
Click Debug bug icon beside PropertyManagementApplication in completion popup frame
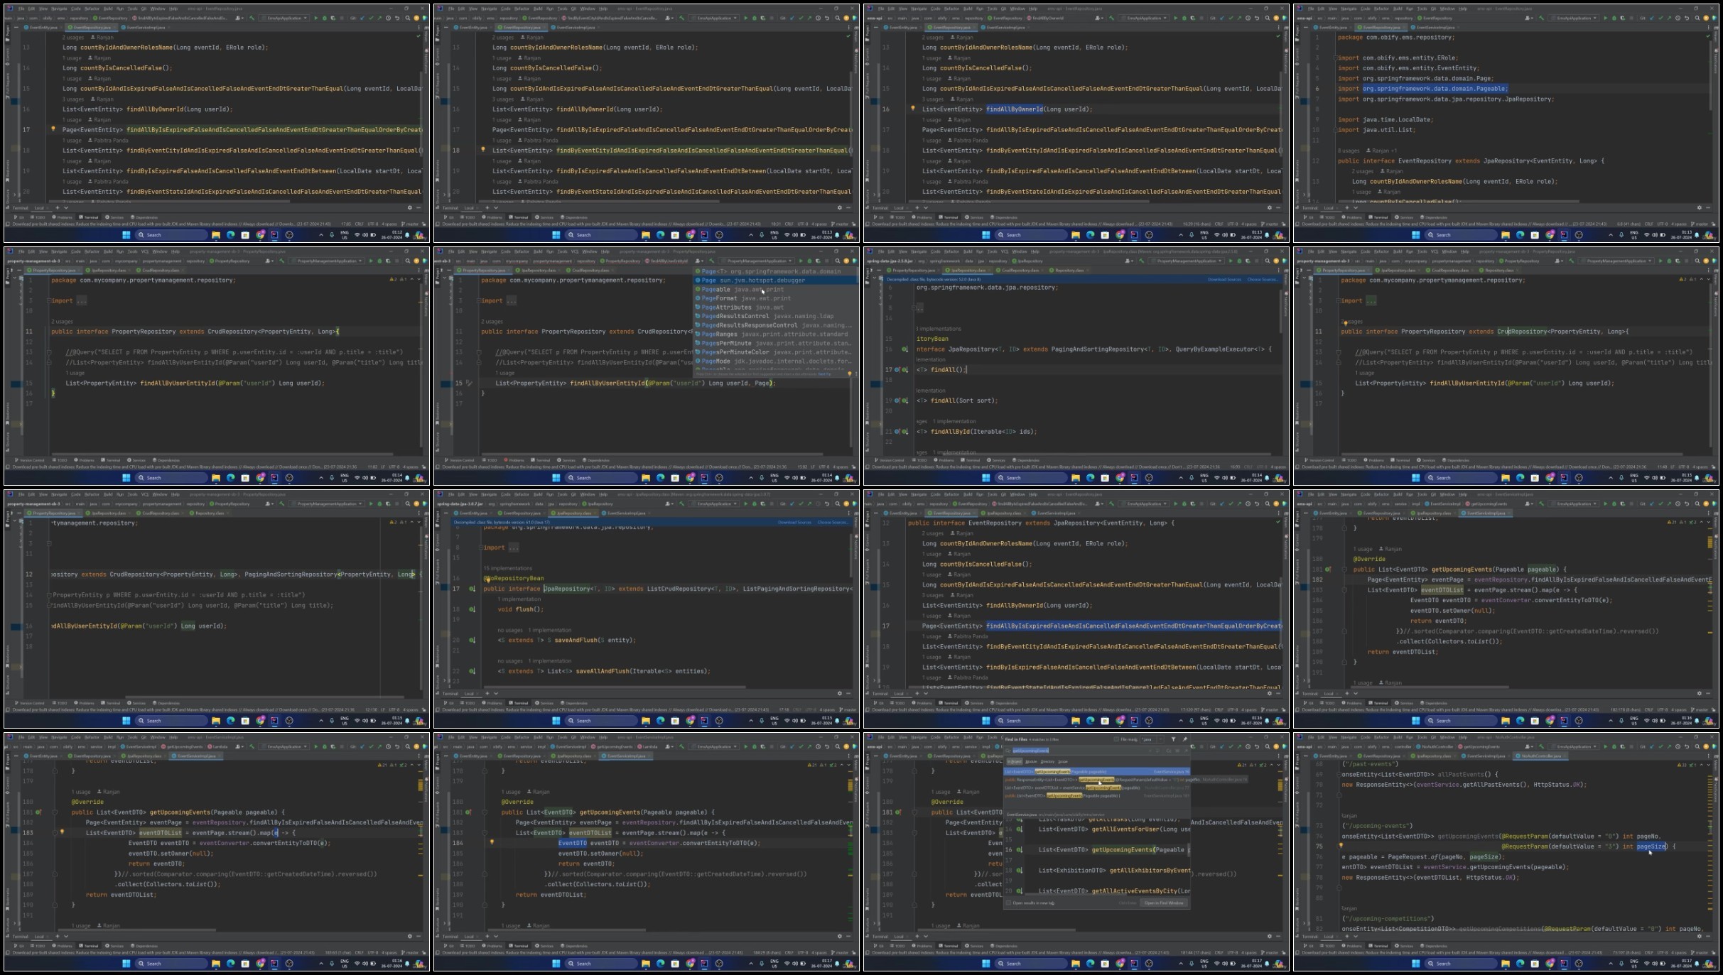(x=809, y=261)
